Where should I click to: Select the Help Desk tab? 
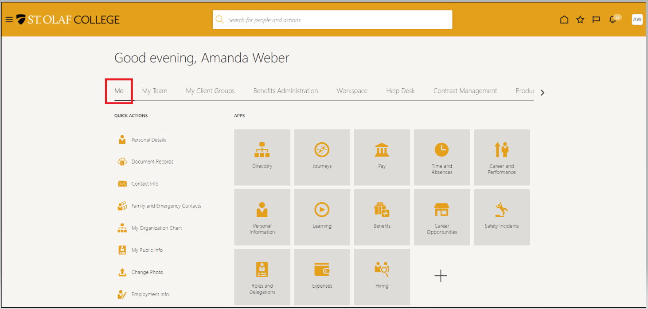point(400,91)
